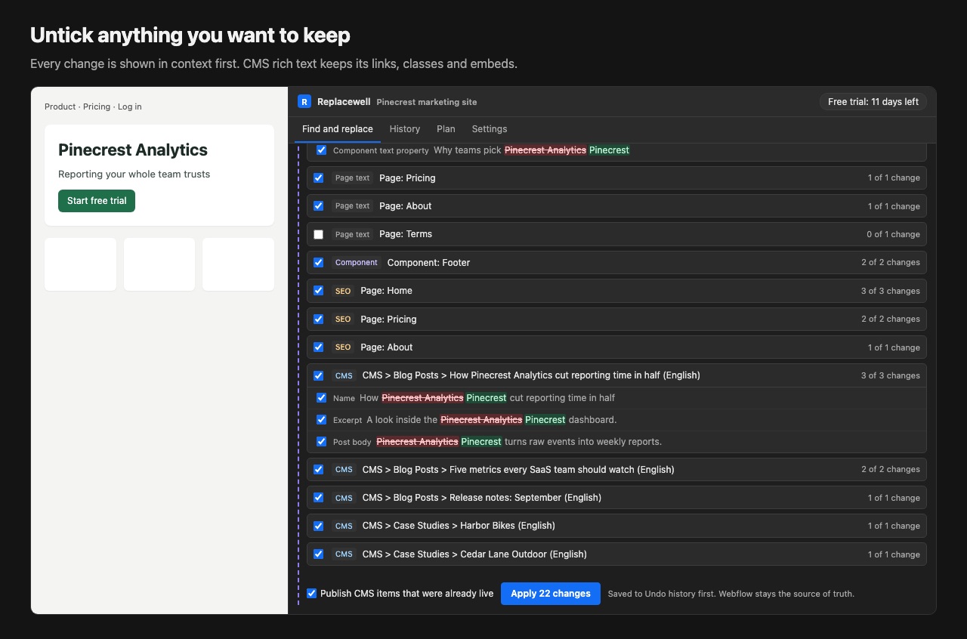Switch to the Find and replace tab
The image size is (967, 639).
pos(338,129)
